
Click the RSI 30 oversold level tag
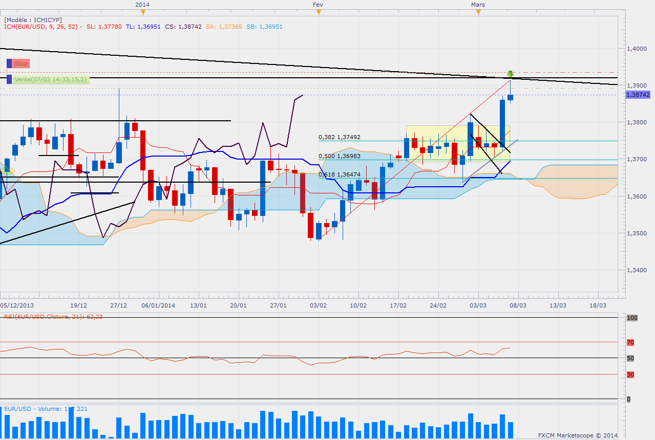click(x=631, y=375)
